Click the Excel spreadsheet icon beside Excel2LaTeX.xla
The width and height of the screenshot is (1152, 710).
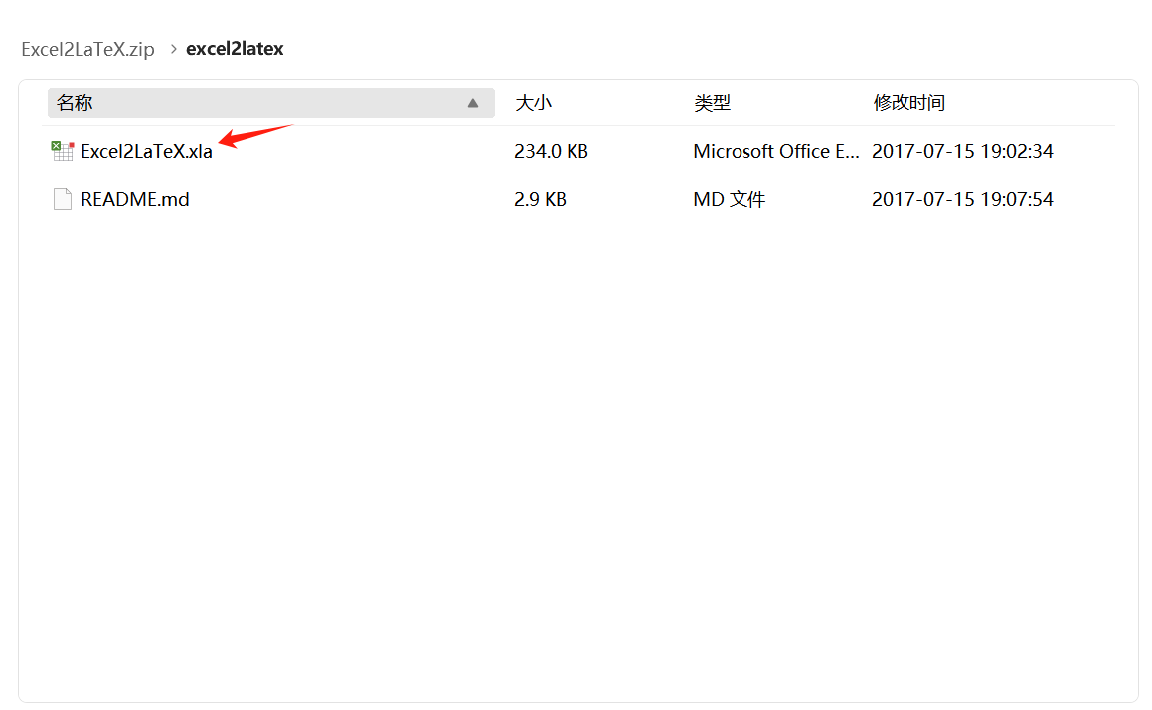tap(61, 150)
